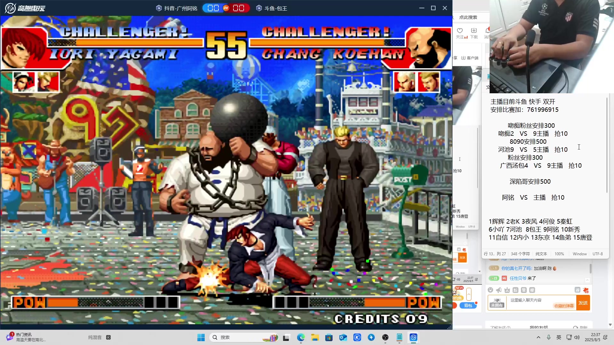Open Microsoft Store from the taskbar
The height and width of the screenshot is (345, 614).
click(329, 337)
